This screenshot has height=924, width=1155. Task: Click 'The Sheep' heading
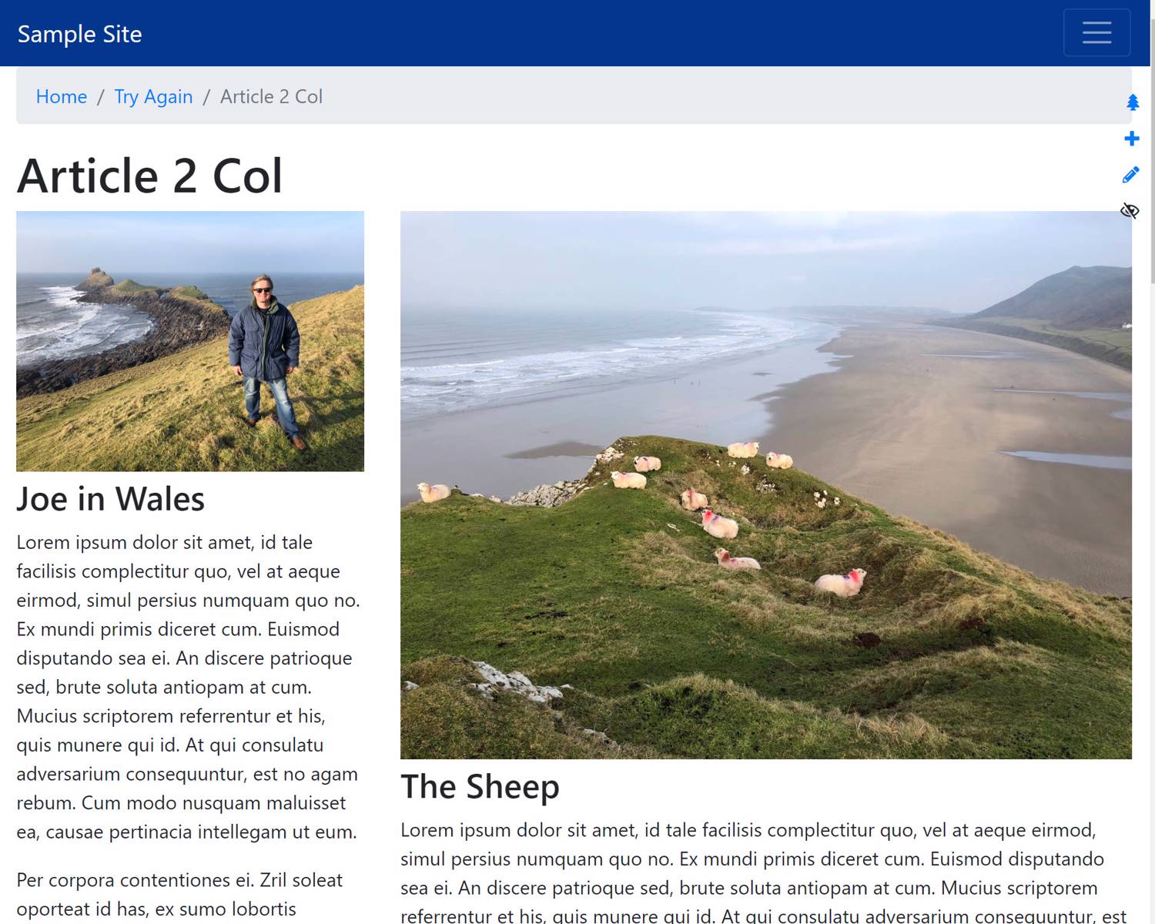[x=480, y=787]
